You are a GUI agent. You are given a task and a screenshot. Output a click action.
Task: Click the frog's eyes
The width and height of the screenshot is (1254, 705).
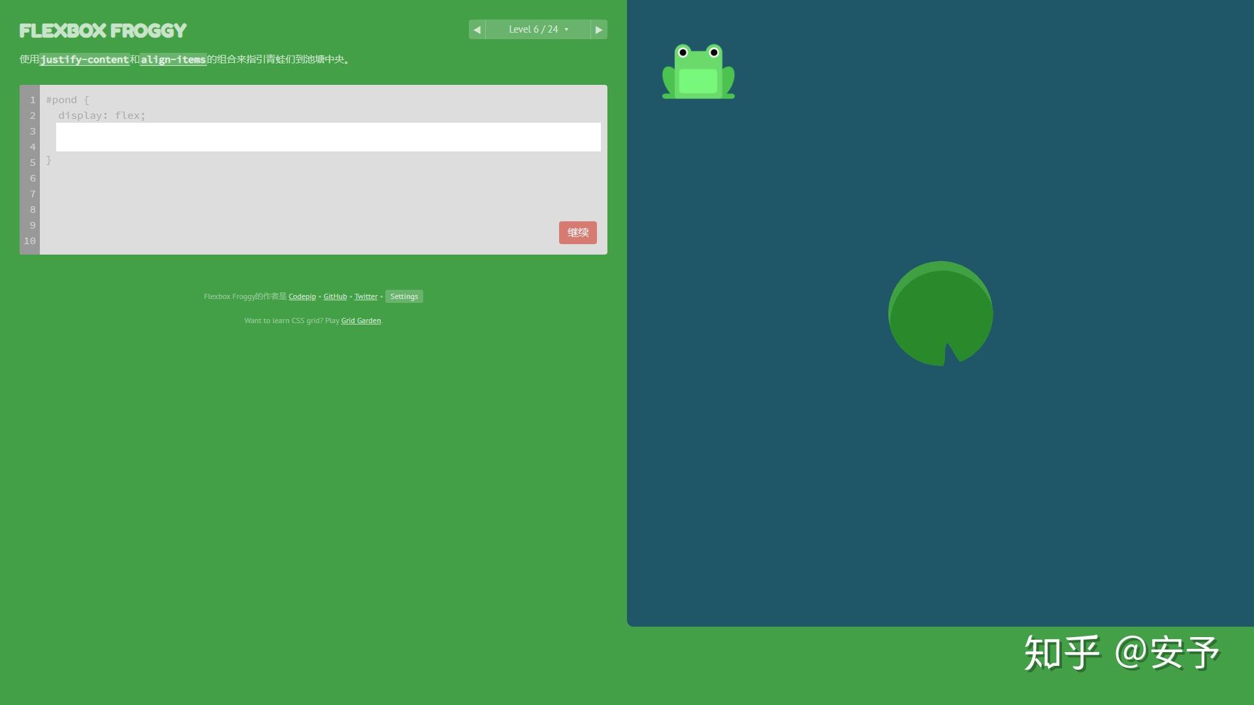pos(698,52)
